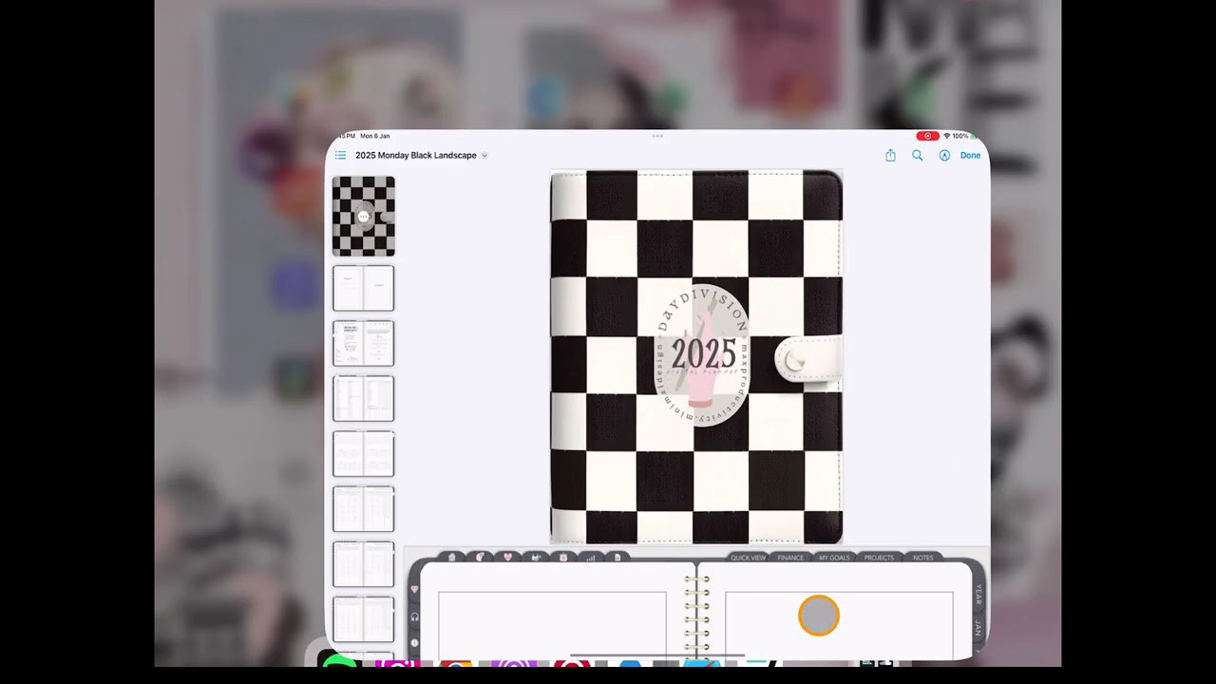Open the heart planner tab

click(x=507, y=558)
